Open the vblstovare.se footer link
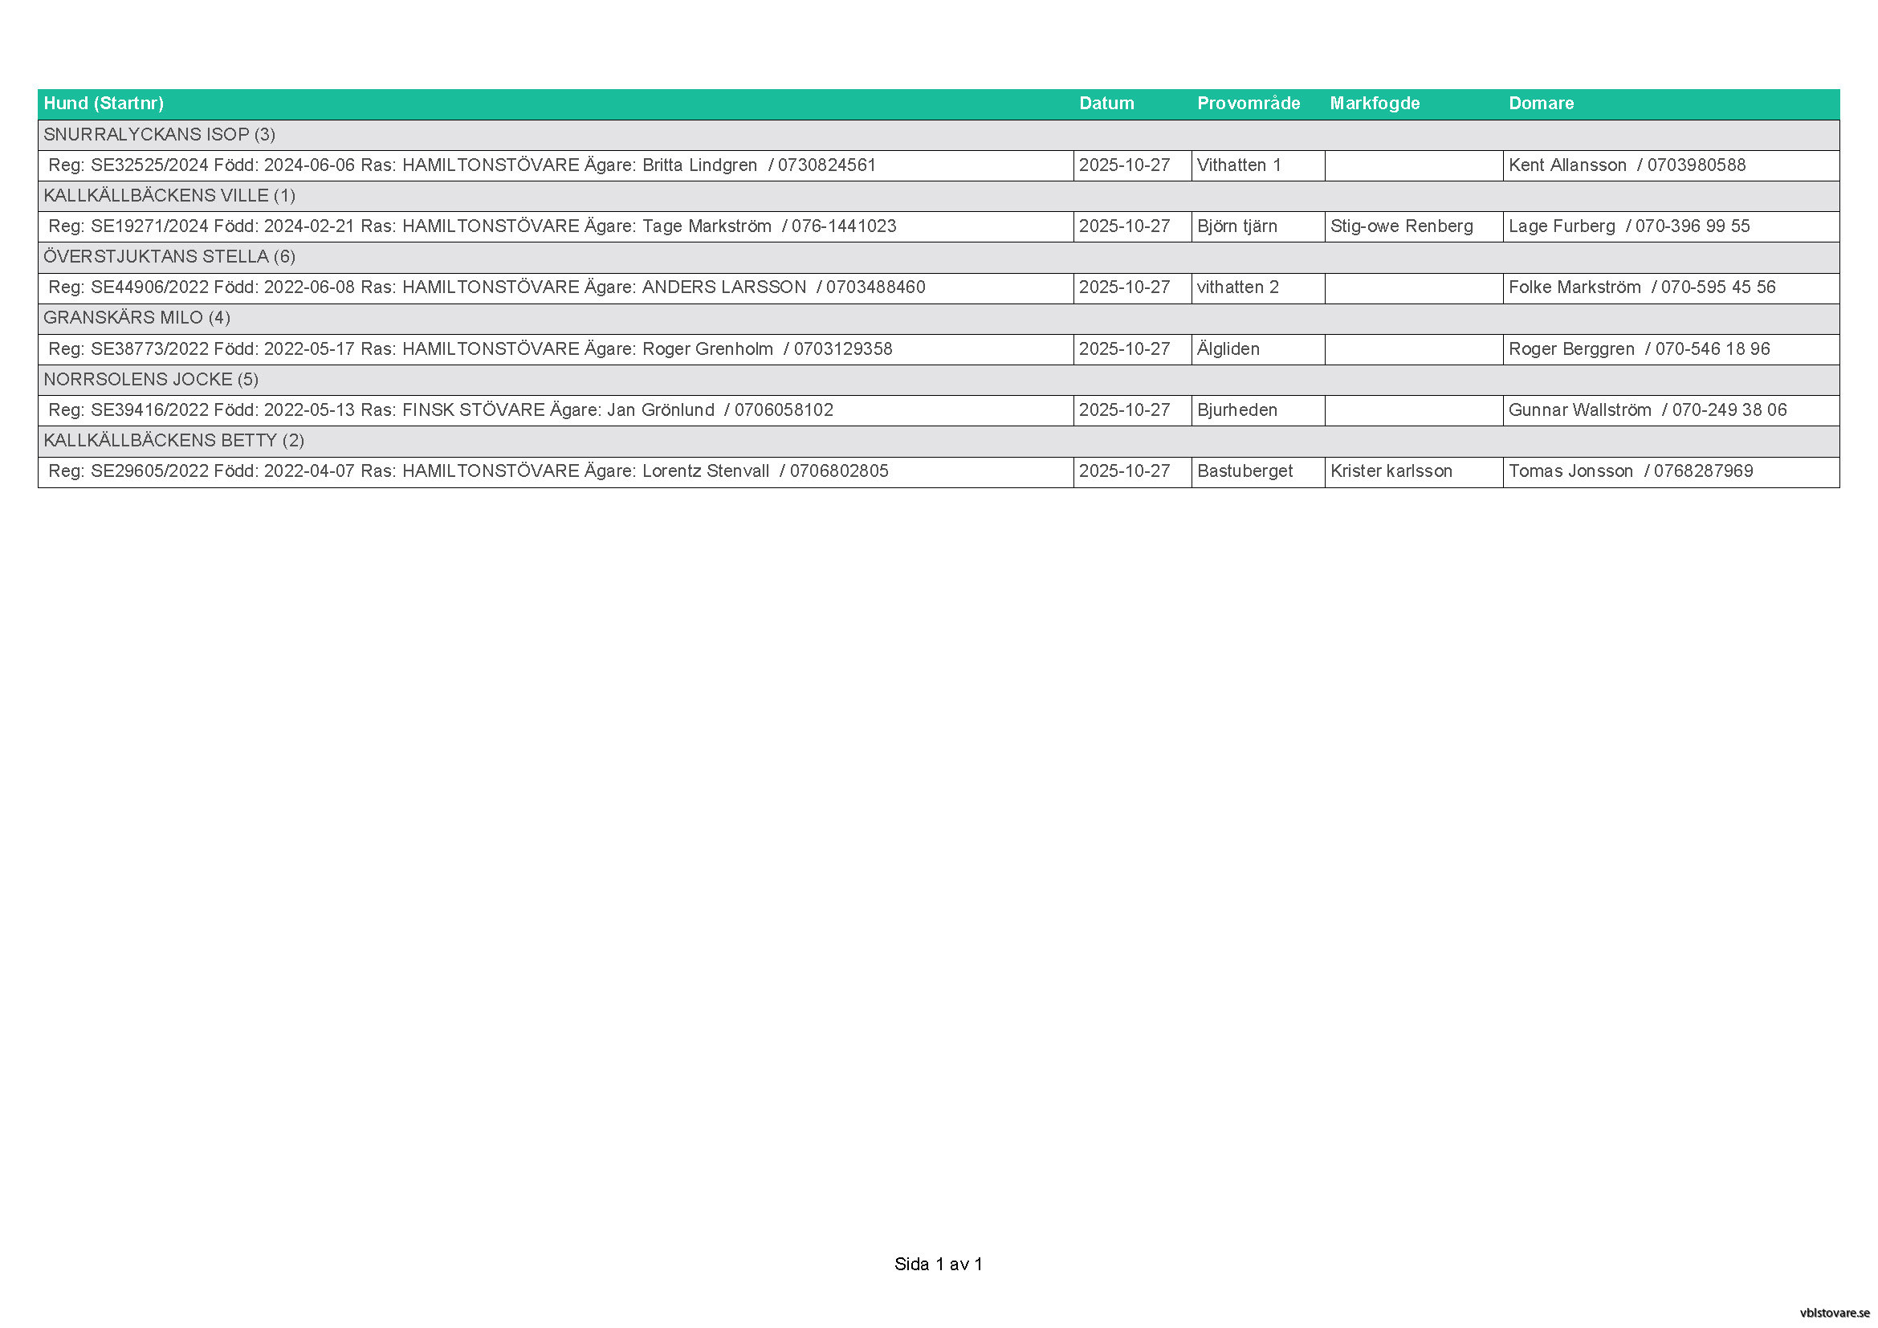The height and width of the screenshot is (1328, 1878). (x=1834, y=1313)
